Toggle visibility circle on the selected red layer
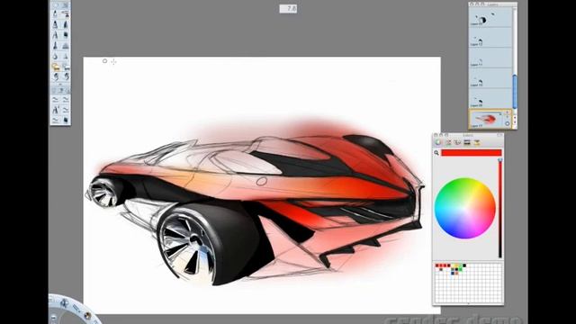Screen dimensions: 576x324 [x=508, y=124]
